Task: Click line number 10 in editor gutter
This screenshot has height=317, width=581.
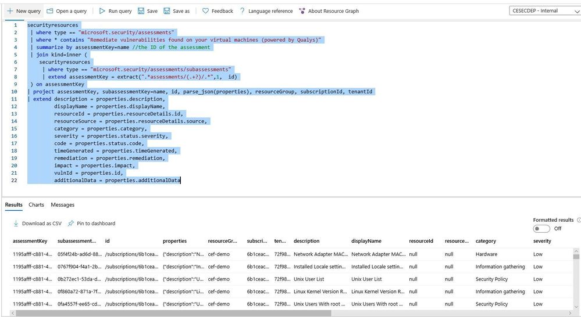Action: pyautogui.click(x=14, y=92)
